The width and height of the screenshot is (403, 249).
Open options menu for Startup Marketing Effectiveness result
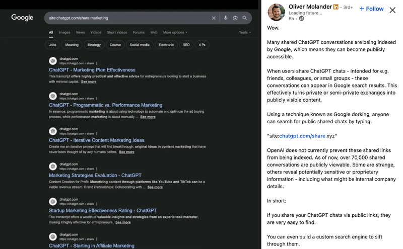click(97, 204)
